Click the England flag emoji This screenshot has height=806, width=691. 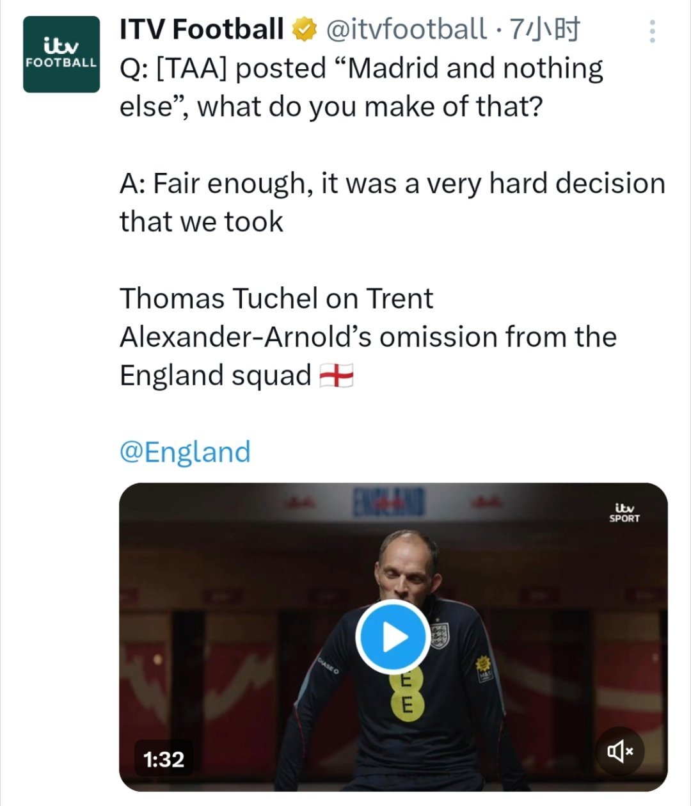(336, 376)
